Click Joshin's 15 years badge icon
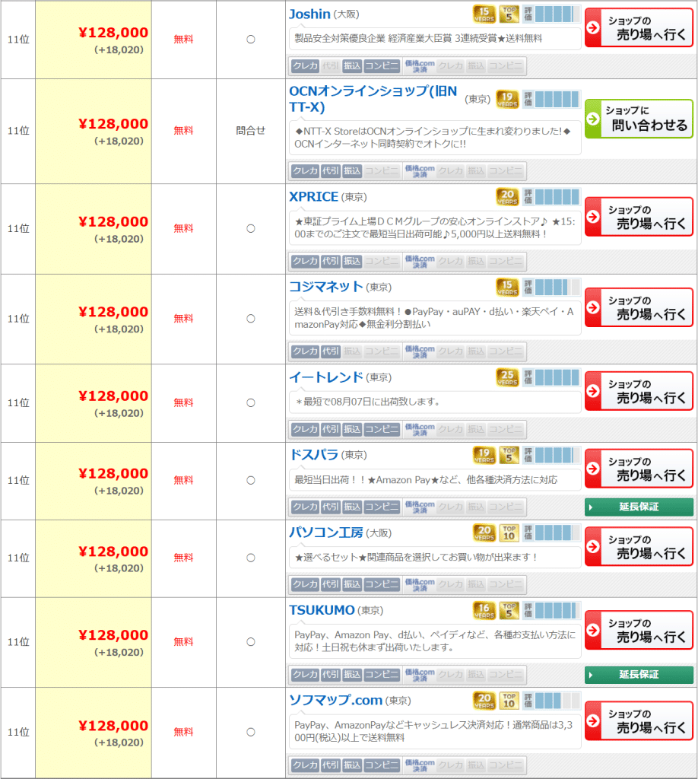This screenshot has height=779, width=698. pyautogui.click(x=484, y=14)
